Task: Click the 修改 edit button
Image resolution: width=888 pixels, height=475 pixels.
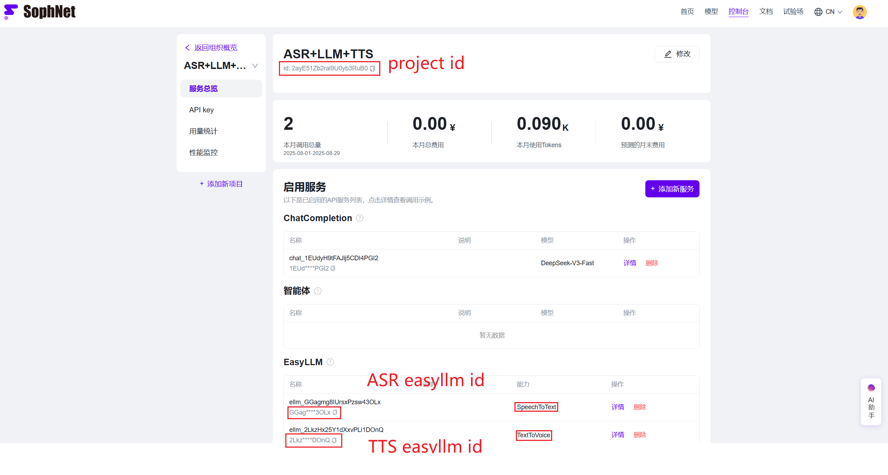Action: tap(677, 54)
